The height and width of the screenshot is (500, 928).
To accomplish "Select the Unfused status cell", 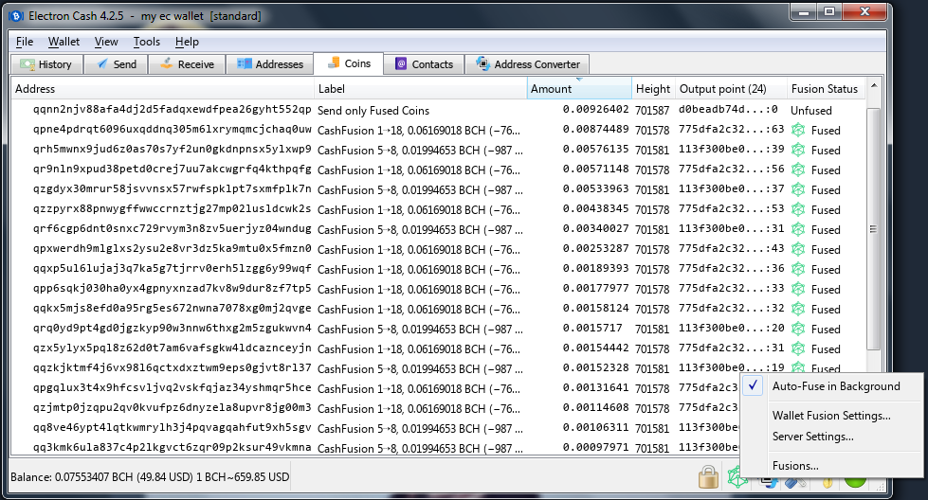I will click(x=810, y=111).
